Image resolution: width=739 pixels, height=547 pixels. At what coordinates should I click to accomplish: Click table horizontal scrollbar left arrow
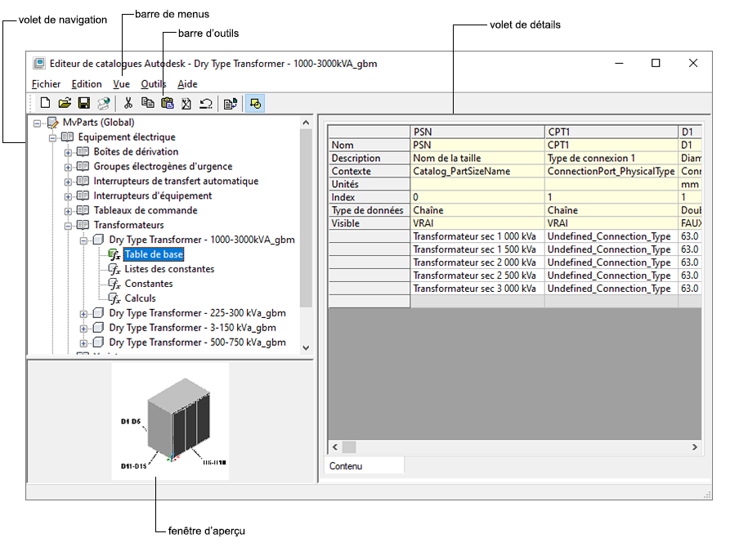coord(335,446)
